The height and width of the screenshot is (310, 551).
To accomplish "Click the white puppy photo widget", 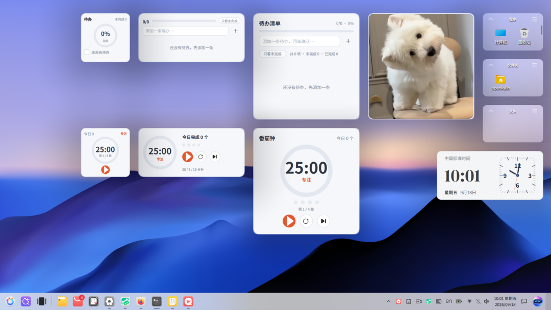I will tap(421, 66).
